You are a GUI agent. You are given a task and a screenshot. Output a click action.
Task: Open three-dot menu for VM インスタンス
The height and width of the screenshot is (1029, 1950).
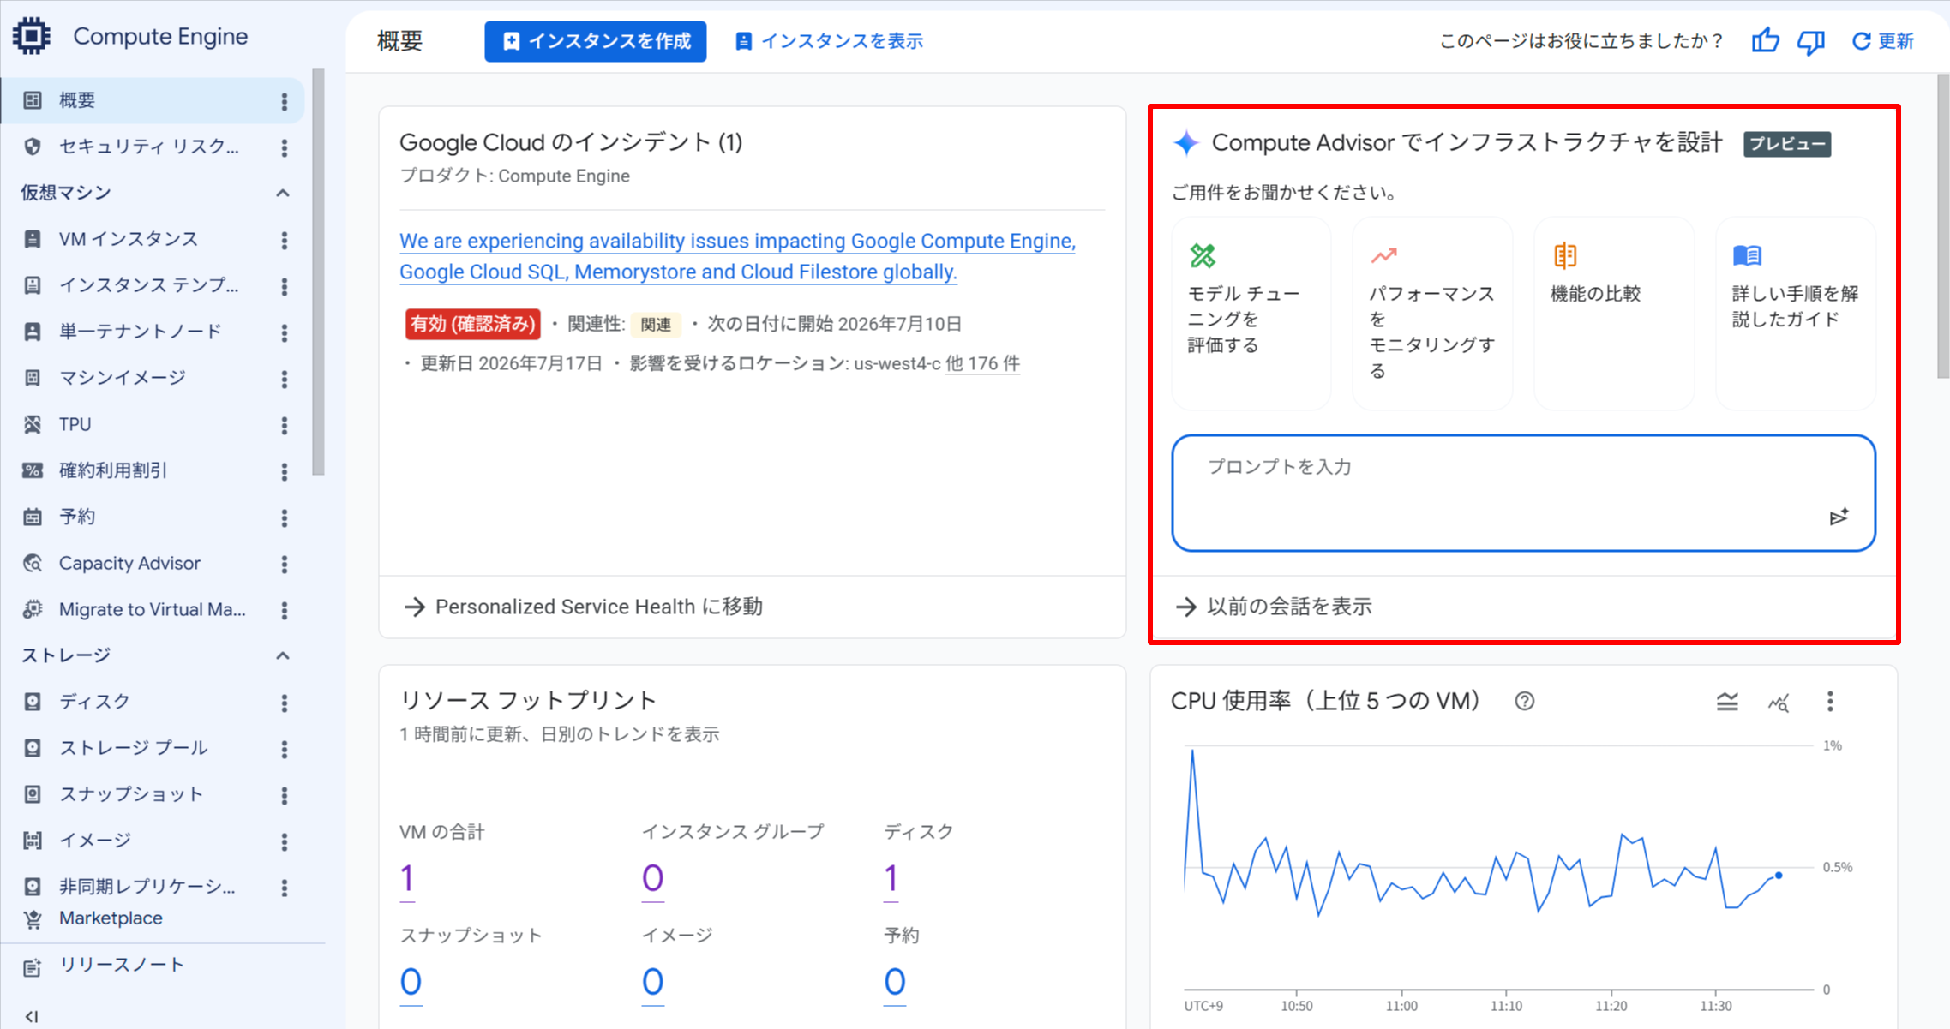click(285, 241)
